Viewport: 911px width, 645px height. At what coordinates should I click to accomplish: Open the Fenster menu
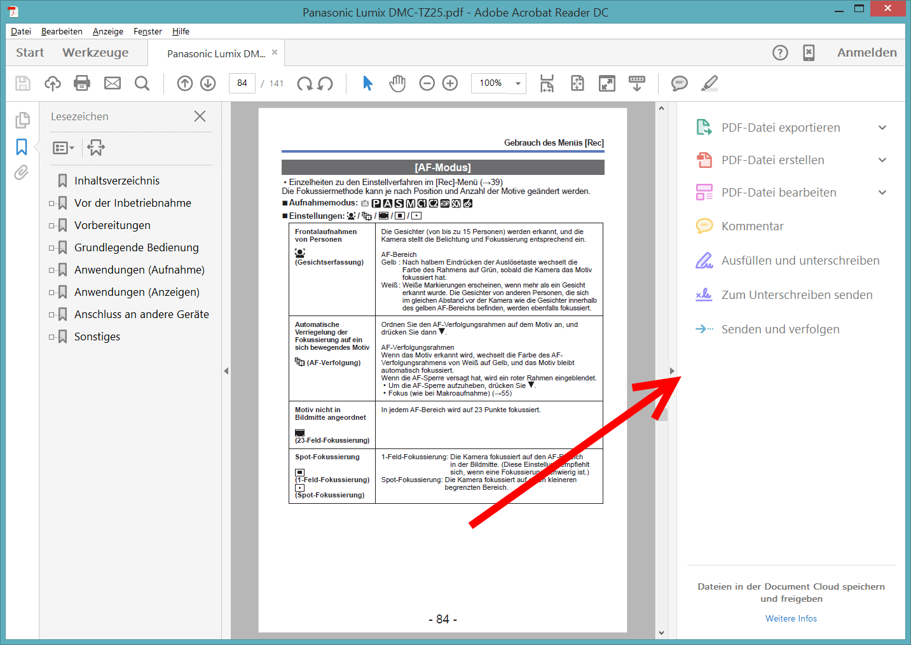click(147, 31)
